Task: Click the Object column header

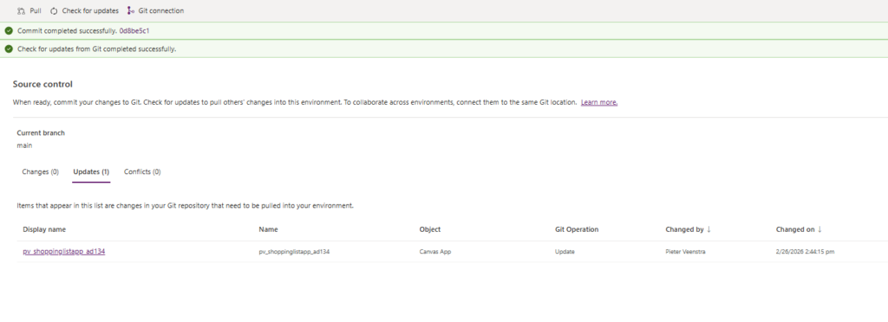Action: point(430,229)
